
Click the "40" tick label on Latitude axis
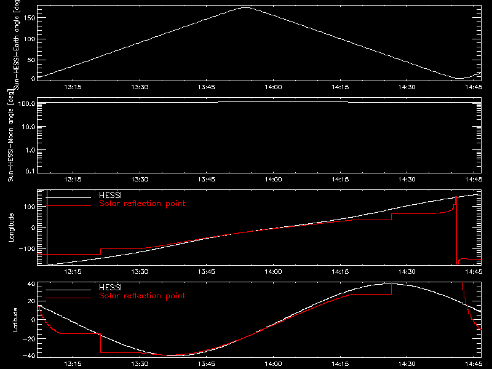coord(31,284)
